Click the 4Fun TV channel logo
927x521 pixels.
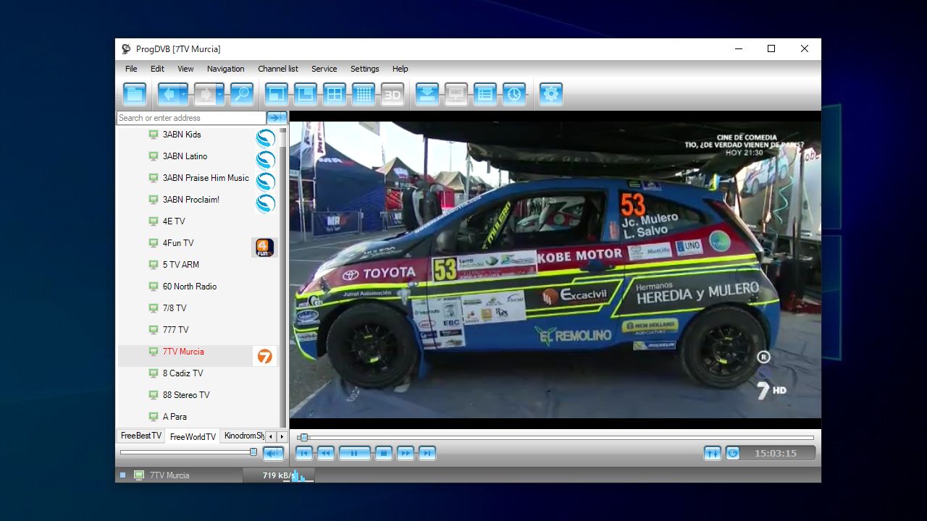tap(264, 247)
